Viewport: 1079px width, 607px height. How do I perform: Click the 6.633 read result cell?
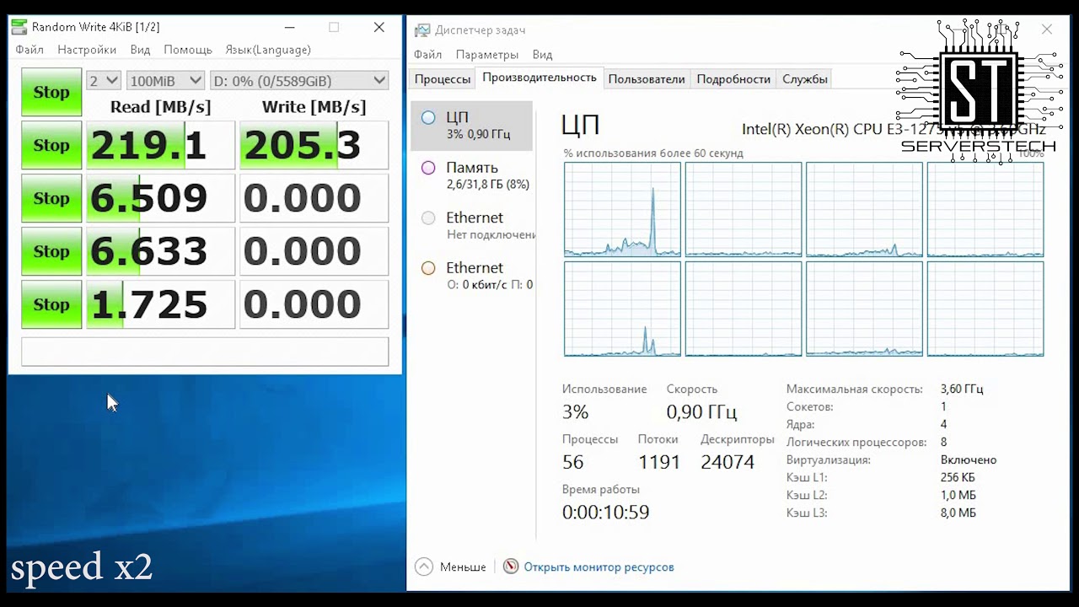tap(160, 251)
